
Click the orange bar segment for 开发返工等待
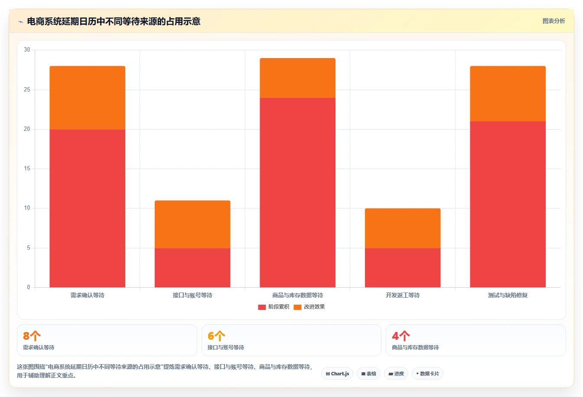pos(403,228)
